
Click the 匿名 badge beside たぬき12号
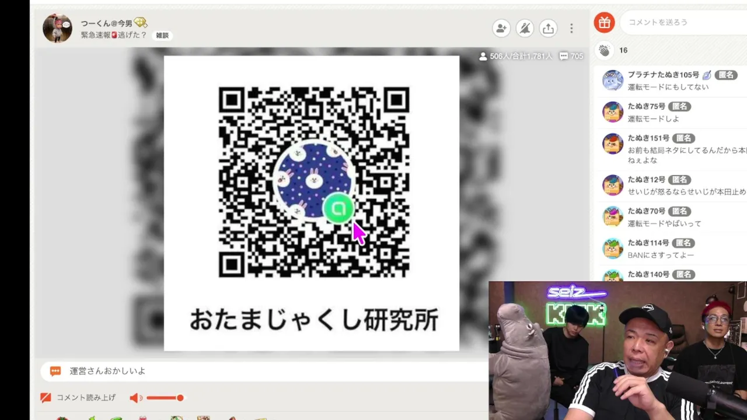click(x=680, y=180)
